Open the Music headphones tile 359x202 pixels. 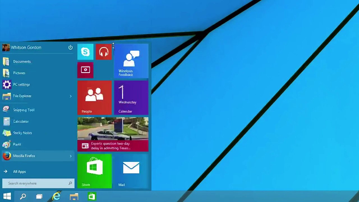[103, 52]
